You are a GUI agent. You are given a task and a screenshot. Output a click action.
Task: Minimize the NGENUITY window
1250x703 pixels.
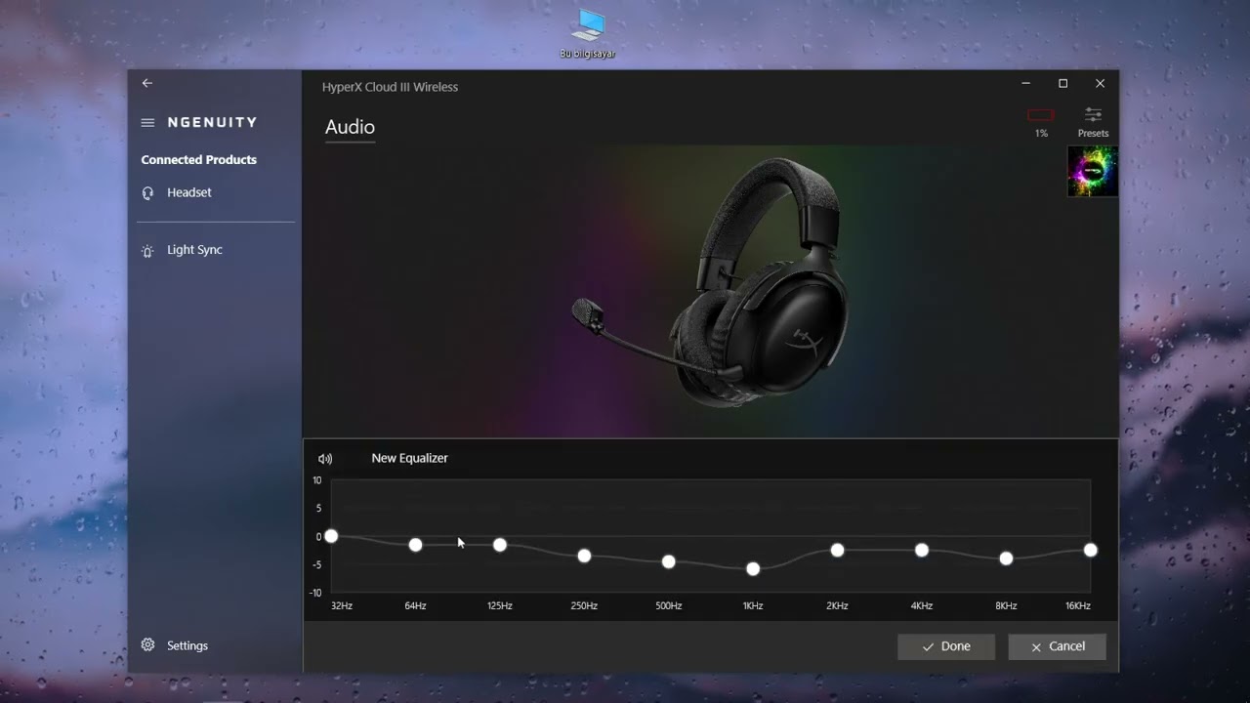point(1025,84)
